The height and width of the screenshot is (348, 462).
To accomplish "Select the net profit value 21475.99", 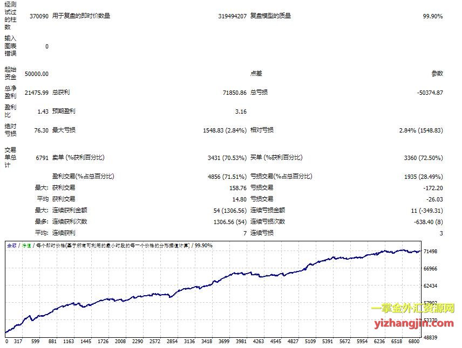I will click(37, 93).
